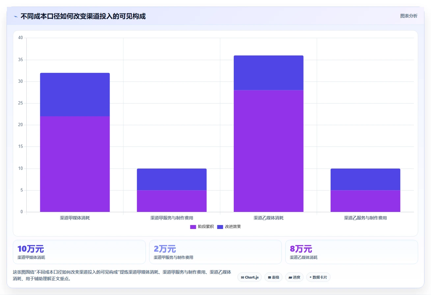This screenshot has height=295, width=431.
Task: Click the blue 渠道甲媒体消耗 bar segment
Action: (75, 95)
